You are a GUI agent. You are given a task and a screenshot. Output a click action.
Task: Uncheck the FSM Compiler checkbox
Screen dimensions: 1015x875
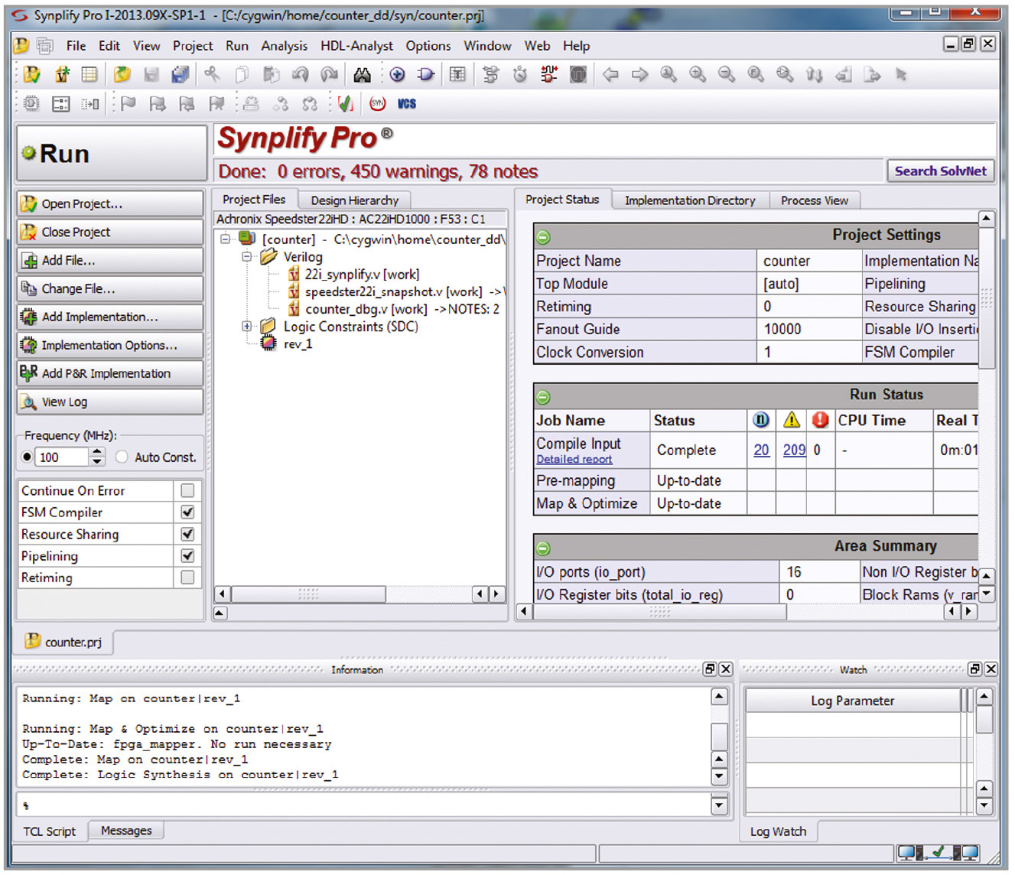(187, 512)
